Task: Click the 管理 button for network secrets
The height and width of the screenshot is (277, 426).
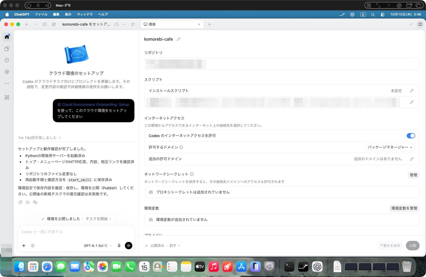Action: [x=413, y=175]
